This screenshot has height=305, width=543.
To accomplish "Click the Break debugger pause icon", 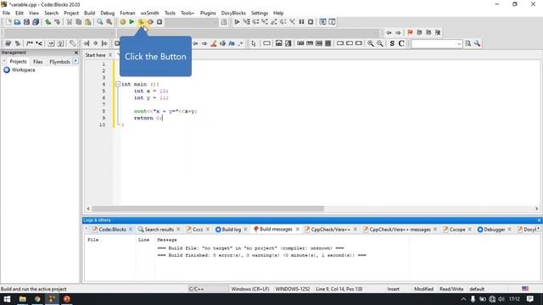I will (x=301, y=22).
